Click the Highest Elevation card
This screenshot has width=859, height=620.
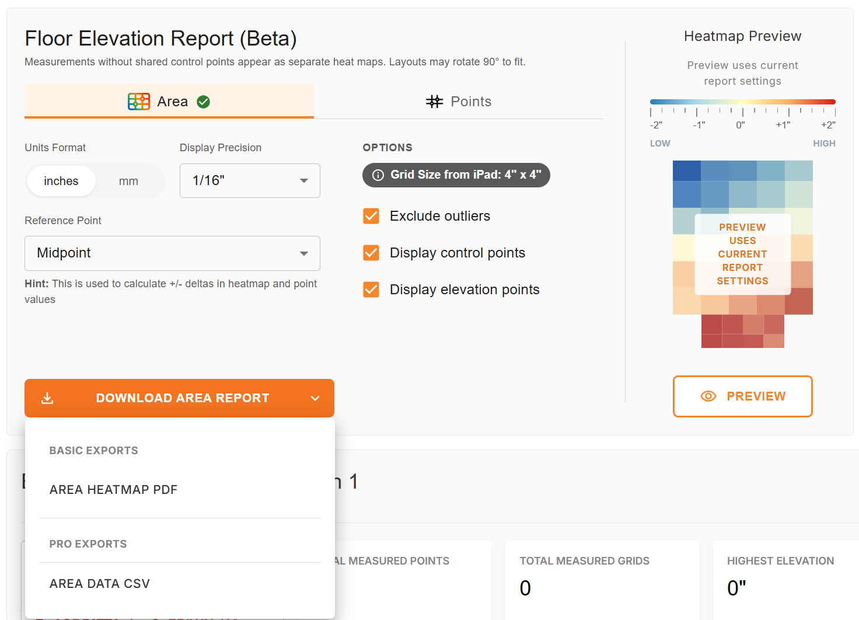[x=785, y=580]
